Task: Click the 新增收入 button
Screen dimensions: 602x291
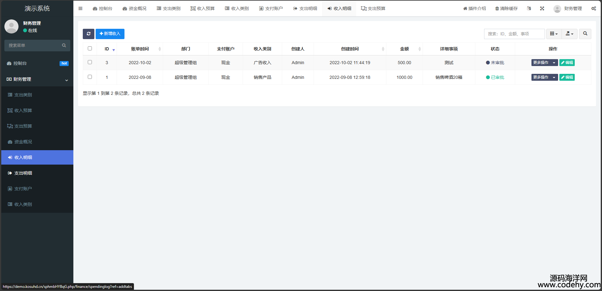Action: point(110,34)
